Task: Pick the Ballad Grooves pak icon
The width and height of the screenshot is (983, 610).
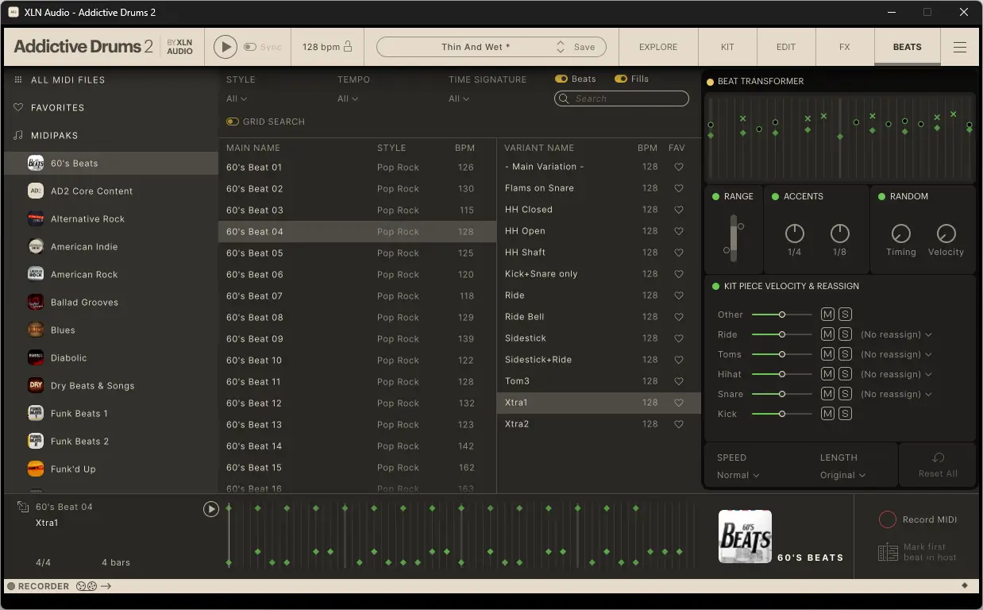Action: pyautogui.click(x=36, y=302)
